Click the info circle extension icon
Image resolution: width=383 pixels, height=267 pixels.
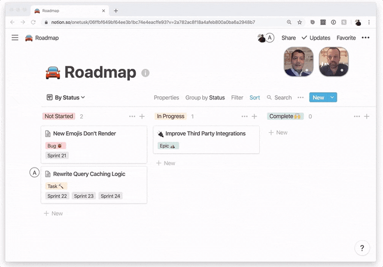point(333,22)
